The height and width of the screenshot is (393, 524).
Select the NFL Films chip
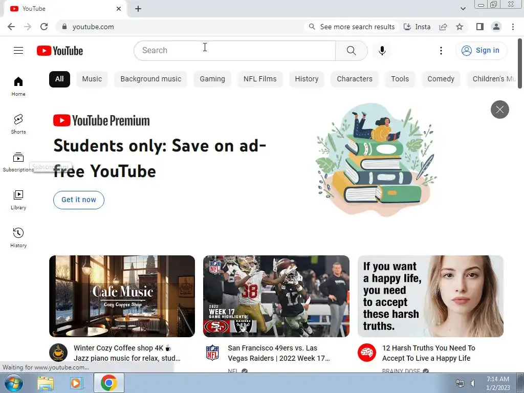pyautogui.click(x=260, y=79)
